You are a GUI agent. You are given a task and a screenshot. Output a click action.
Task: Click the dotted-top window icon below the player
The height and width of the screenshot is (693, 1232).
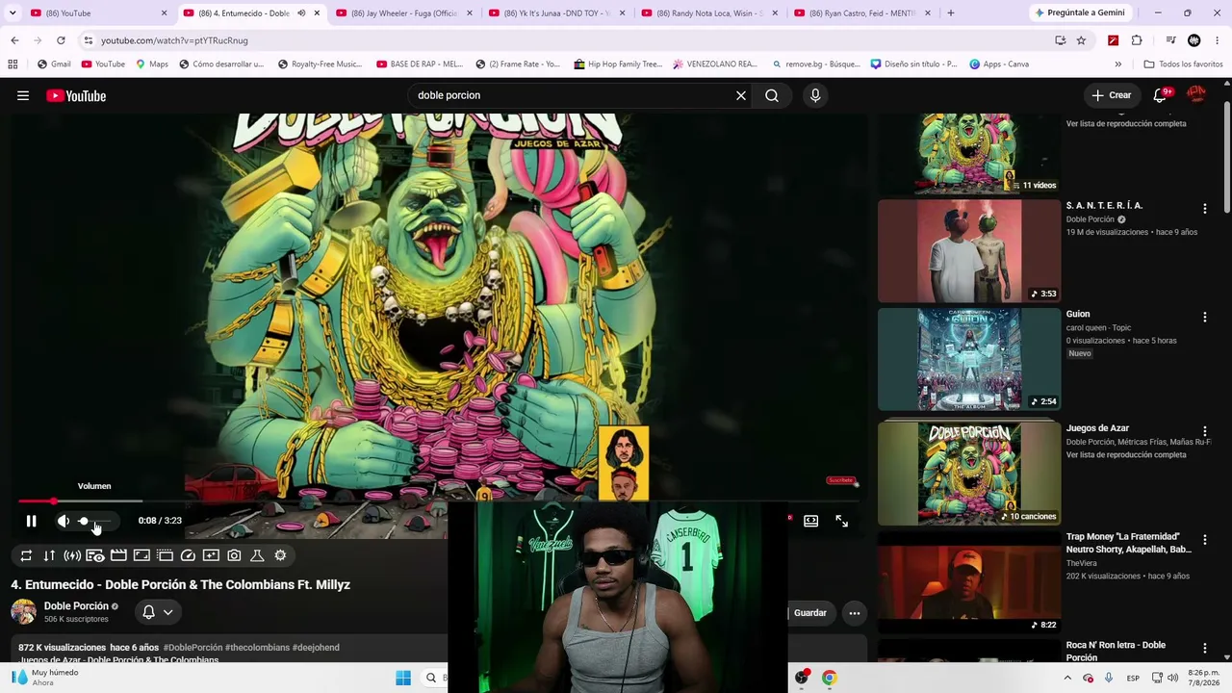point(165,555)
